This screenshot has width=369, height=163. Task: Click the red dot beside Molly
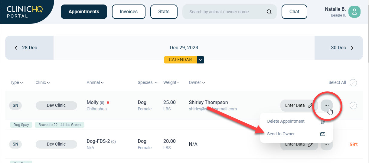click(108, 103)
